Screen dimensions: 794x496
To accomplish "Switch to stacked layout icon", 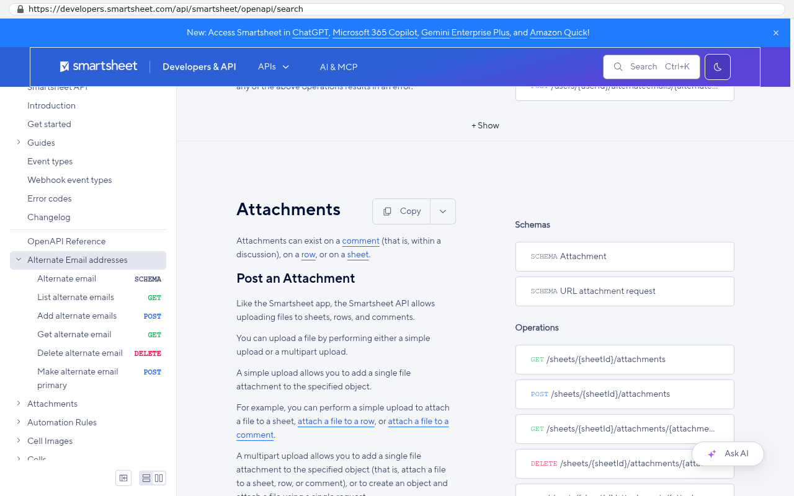I will 146,478.
